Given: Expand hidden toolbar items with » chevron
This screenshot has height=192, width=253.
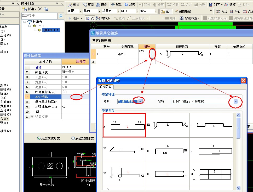Looking at the screenshot, I should point(211,10).
